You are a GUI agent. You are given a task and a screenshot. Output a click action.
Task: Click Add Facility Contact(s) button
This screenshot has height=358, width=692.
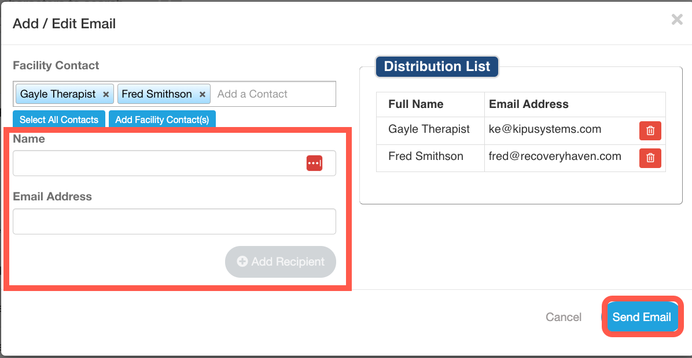[162, 120]
